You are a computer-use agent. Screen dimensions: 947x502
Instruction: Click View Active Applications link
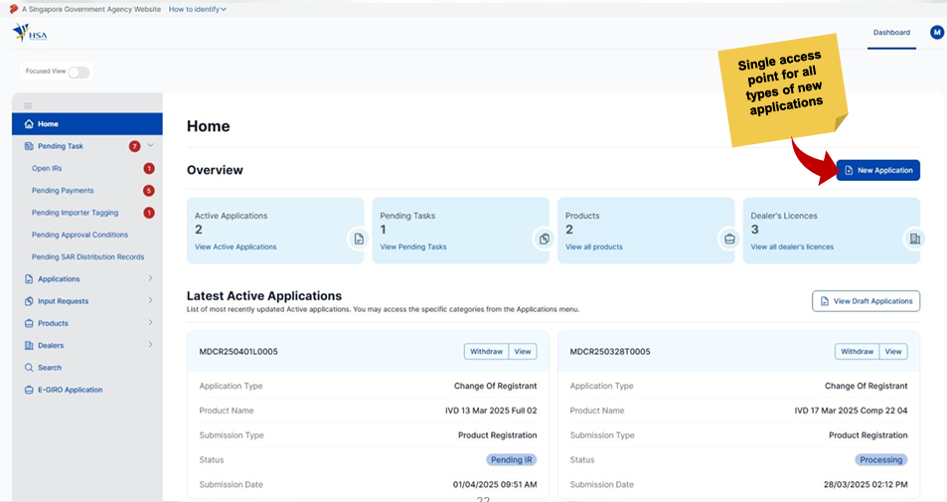pos(236,248)
